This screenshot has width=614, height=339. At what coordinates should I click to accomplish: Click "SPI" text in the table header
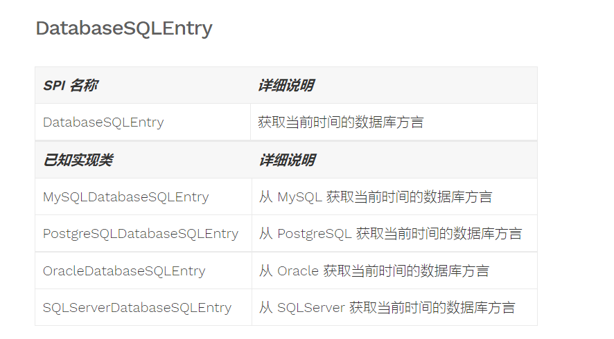point(53,86)
